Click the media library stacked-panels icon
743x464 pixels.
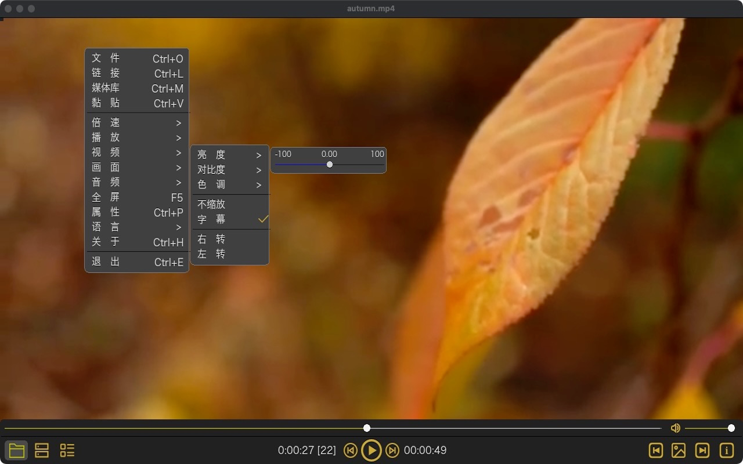(x=42, y=450)
